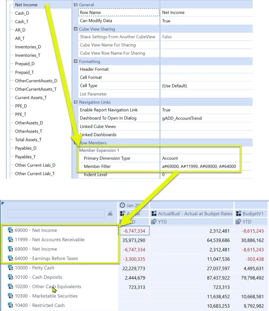269x311 pixels.
Task: Click YTD view icon under ActualBud column
Action: coord(154,222)
